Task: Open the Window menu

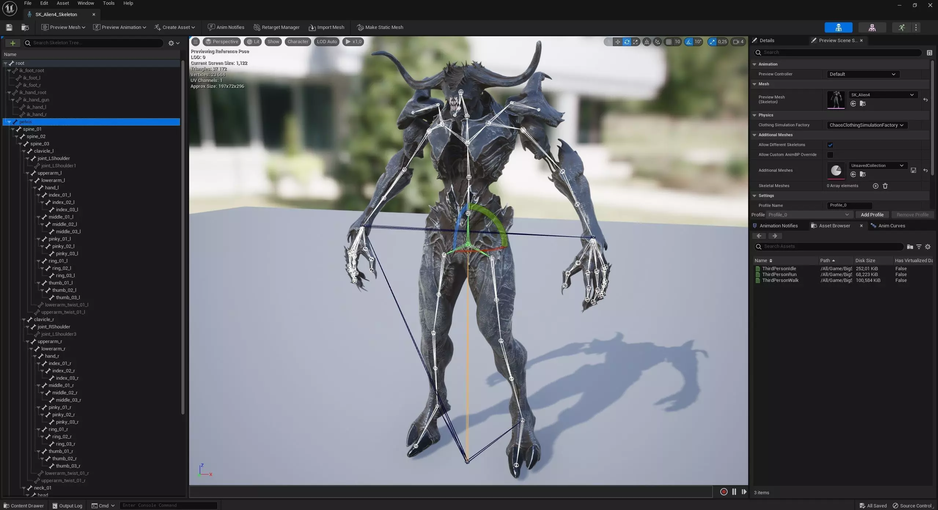Action: tap(86, 3)
